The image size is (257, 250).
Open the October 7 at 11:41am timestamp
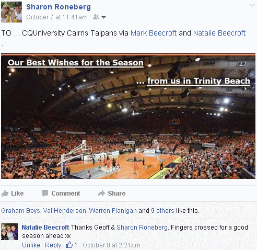tap(57, 17)
